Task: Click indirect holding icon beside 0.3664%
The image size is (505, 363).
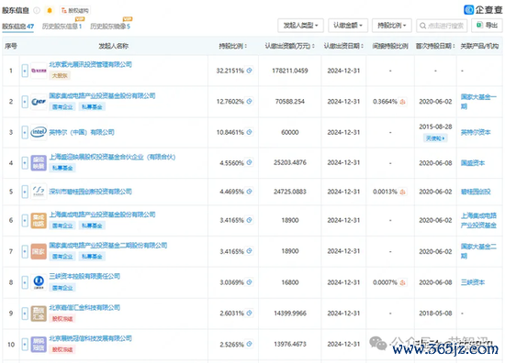Action: click(x=402, y=102)
